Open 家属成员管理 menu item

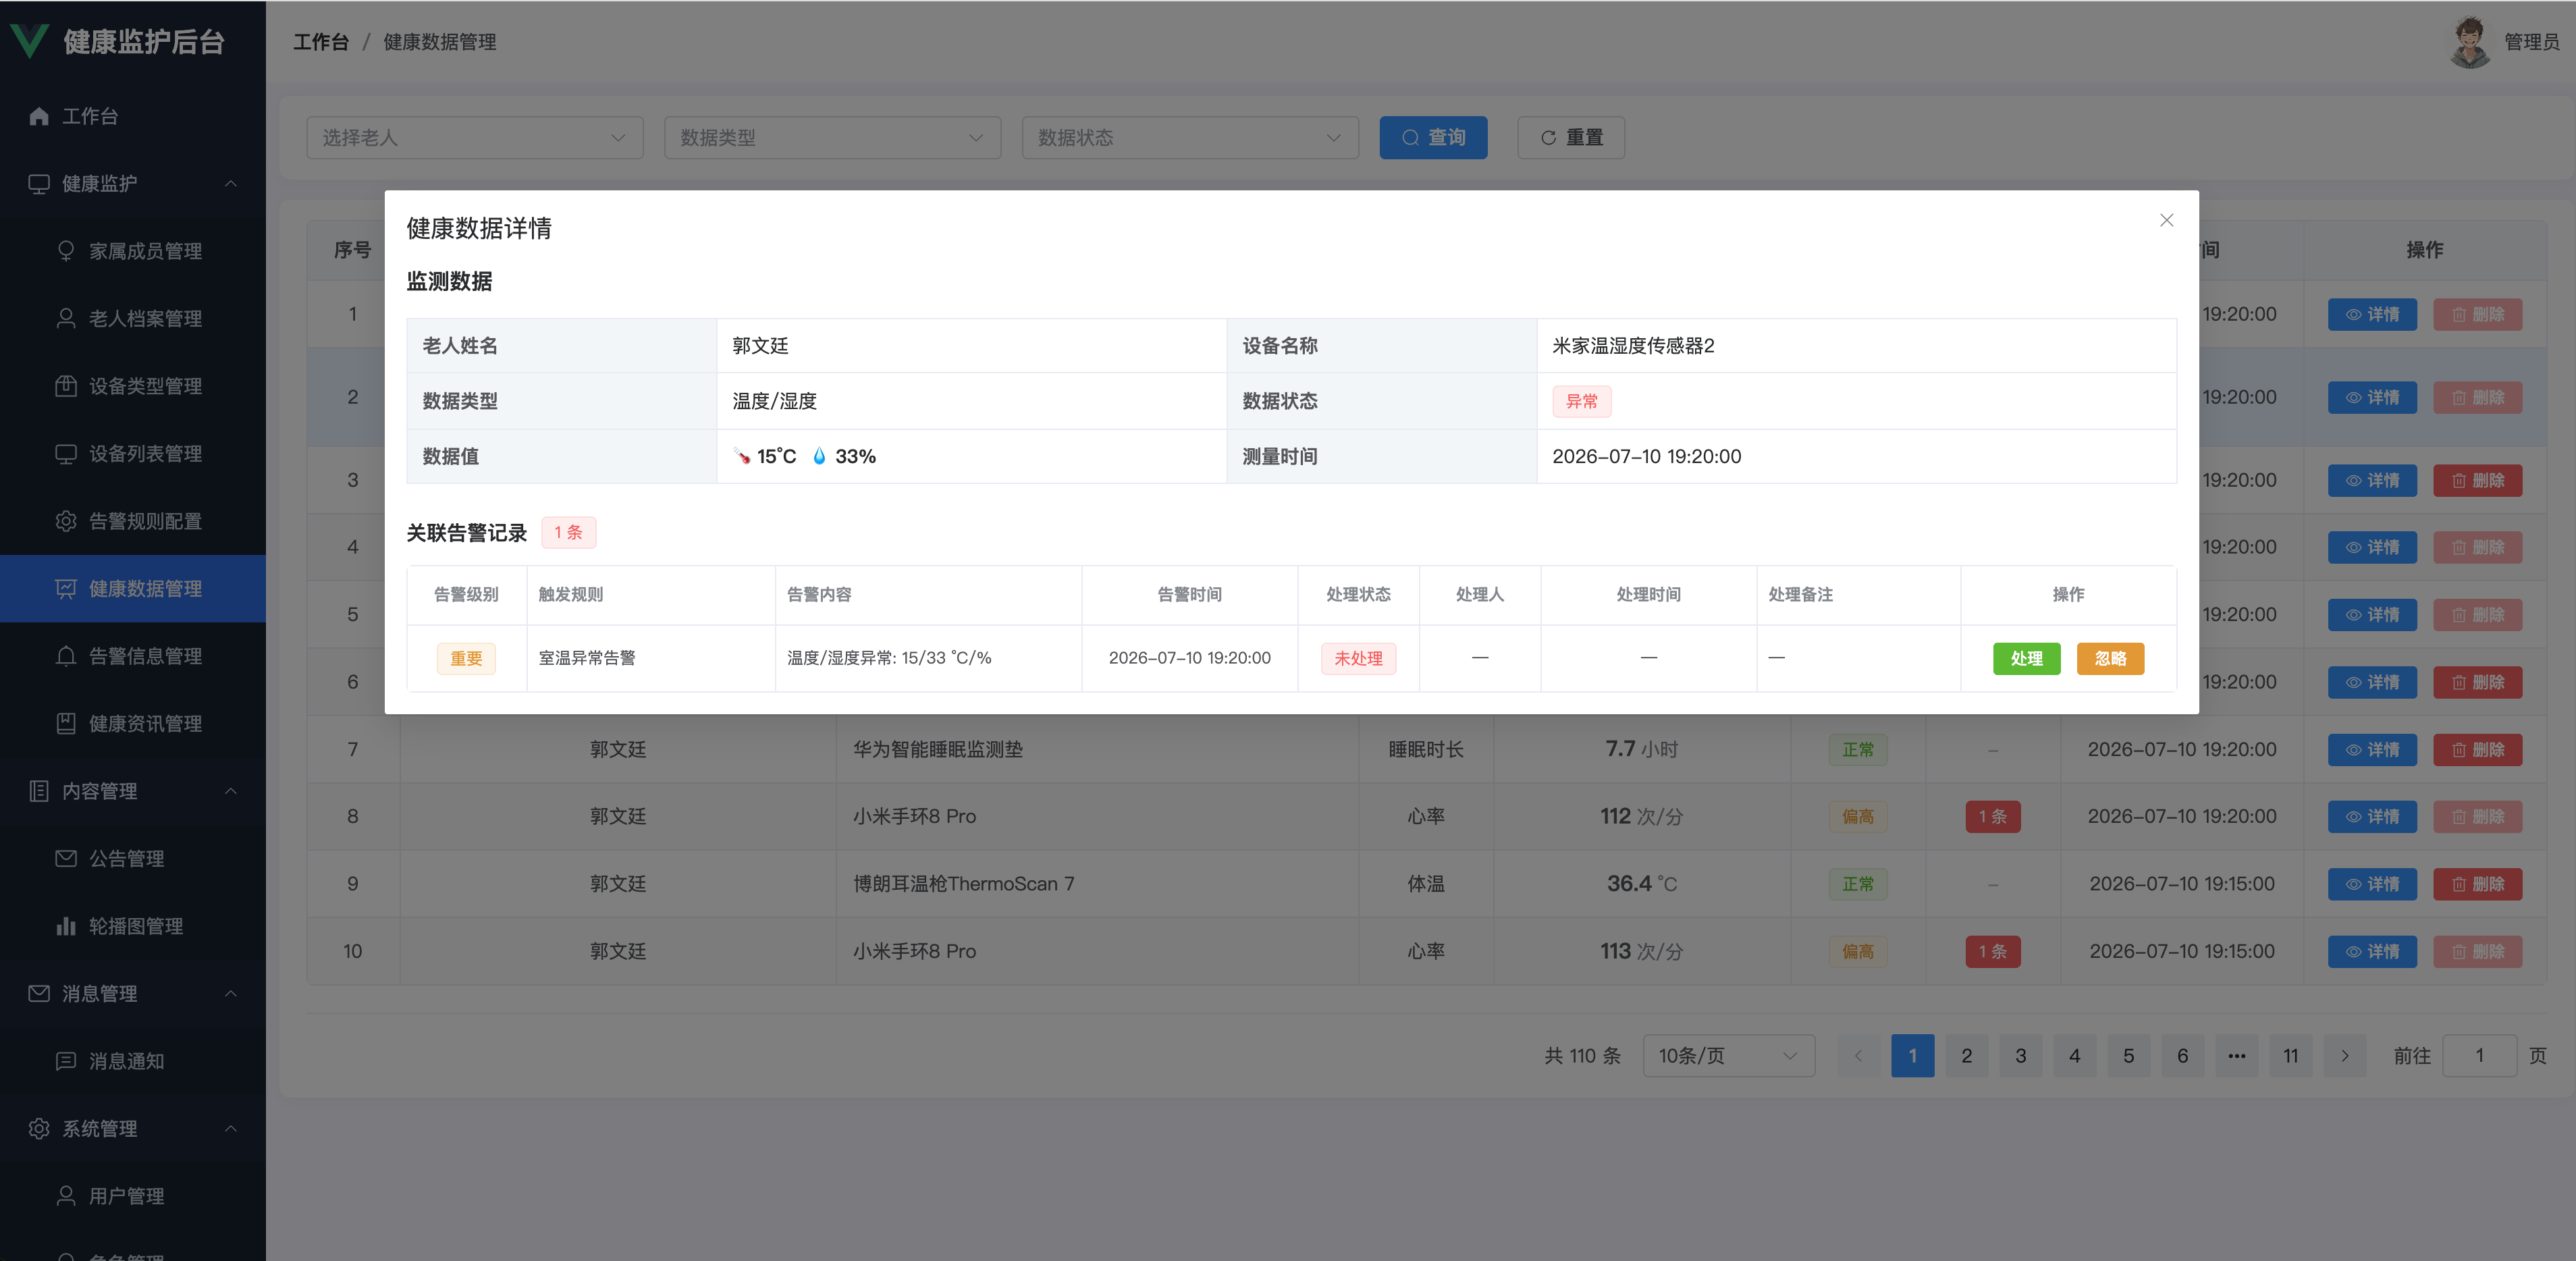[133, 251]
